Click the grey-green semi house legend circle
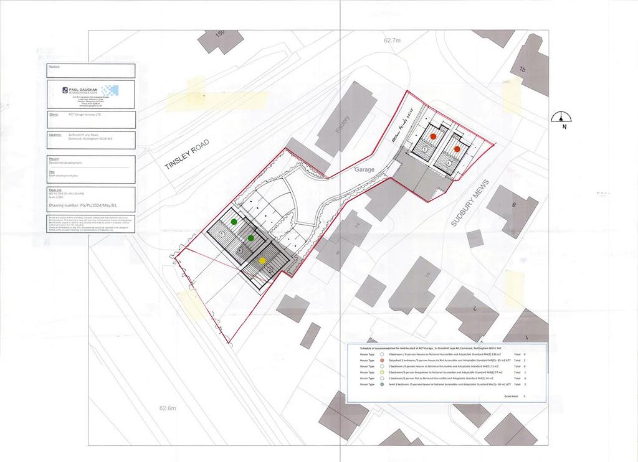 (x=383, y=384)
